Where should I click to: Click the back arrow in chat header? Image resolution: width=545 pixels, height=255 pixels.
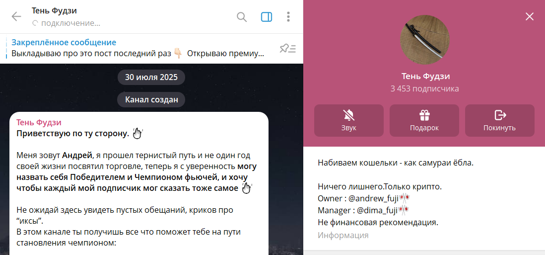[x=16, y=16]
